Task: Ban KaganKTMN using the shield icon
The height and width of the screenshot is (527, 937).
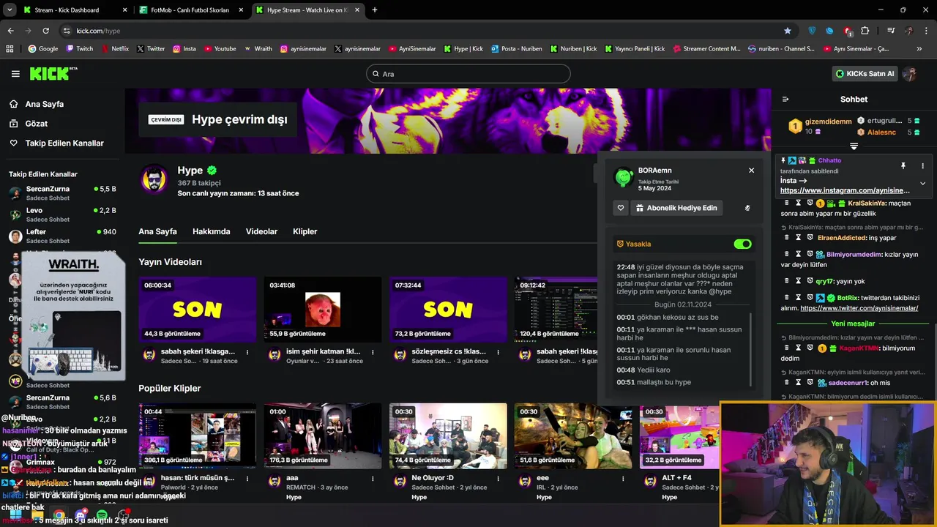Action: tap(810, 348)
